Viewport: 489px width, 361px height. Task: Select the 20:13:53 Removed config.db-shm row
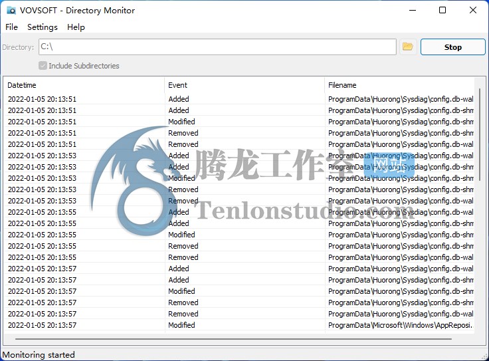[x=239, y=189]
